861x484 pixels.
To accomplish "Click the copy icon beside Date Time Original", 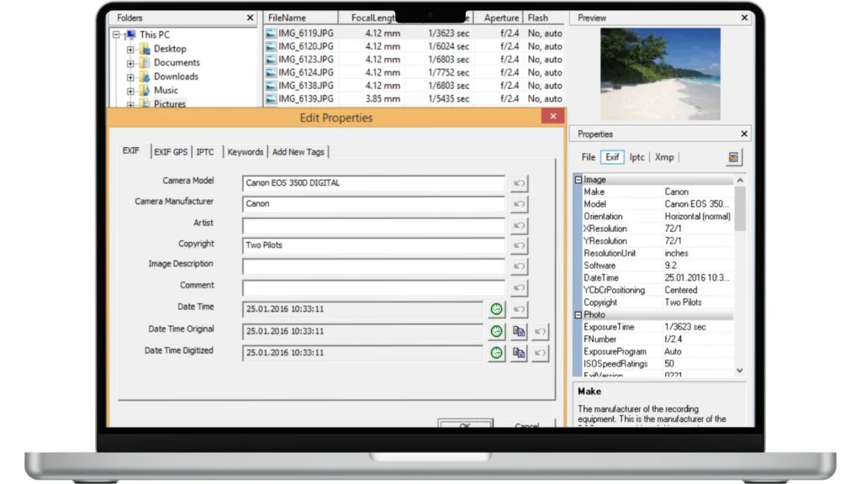I will coord(519,331).
